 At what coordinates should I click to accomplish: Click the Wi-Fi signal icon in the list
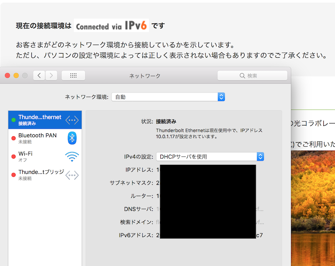(x=72, y=156)
